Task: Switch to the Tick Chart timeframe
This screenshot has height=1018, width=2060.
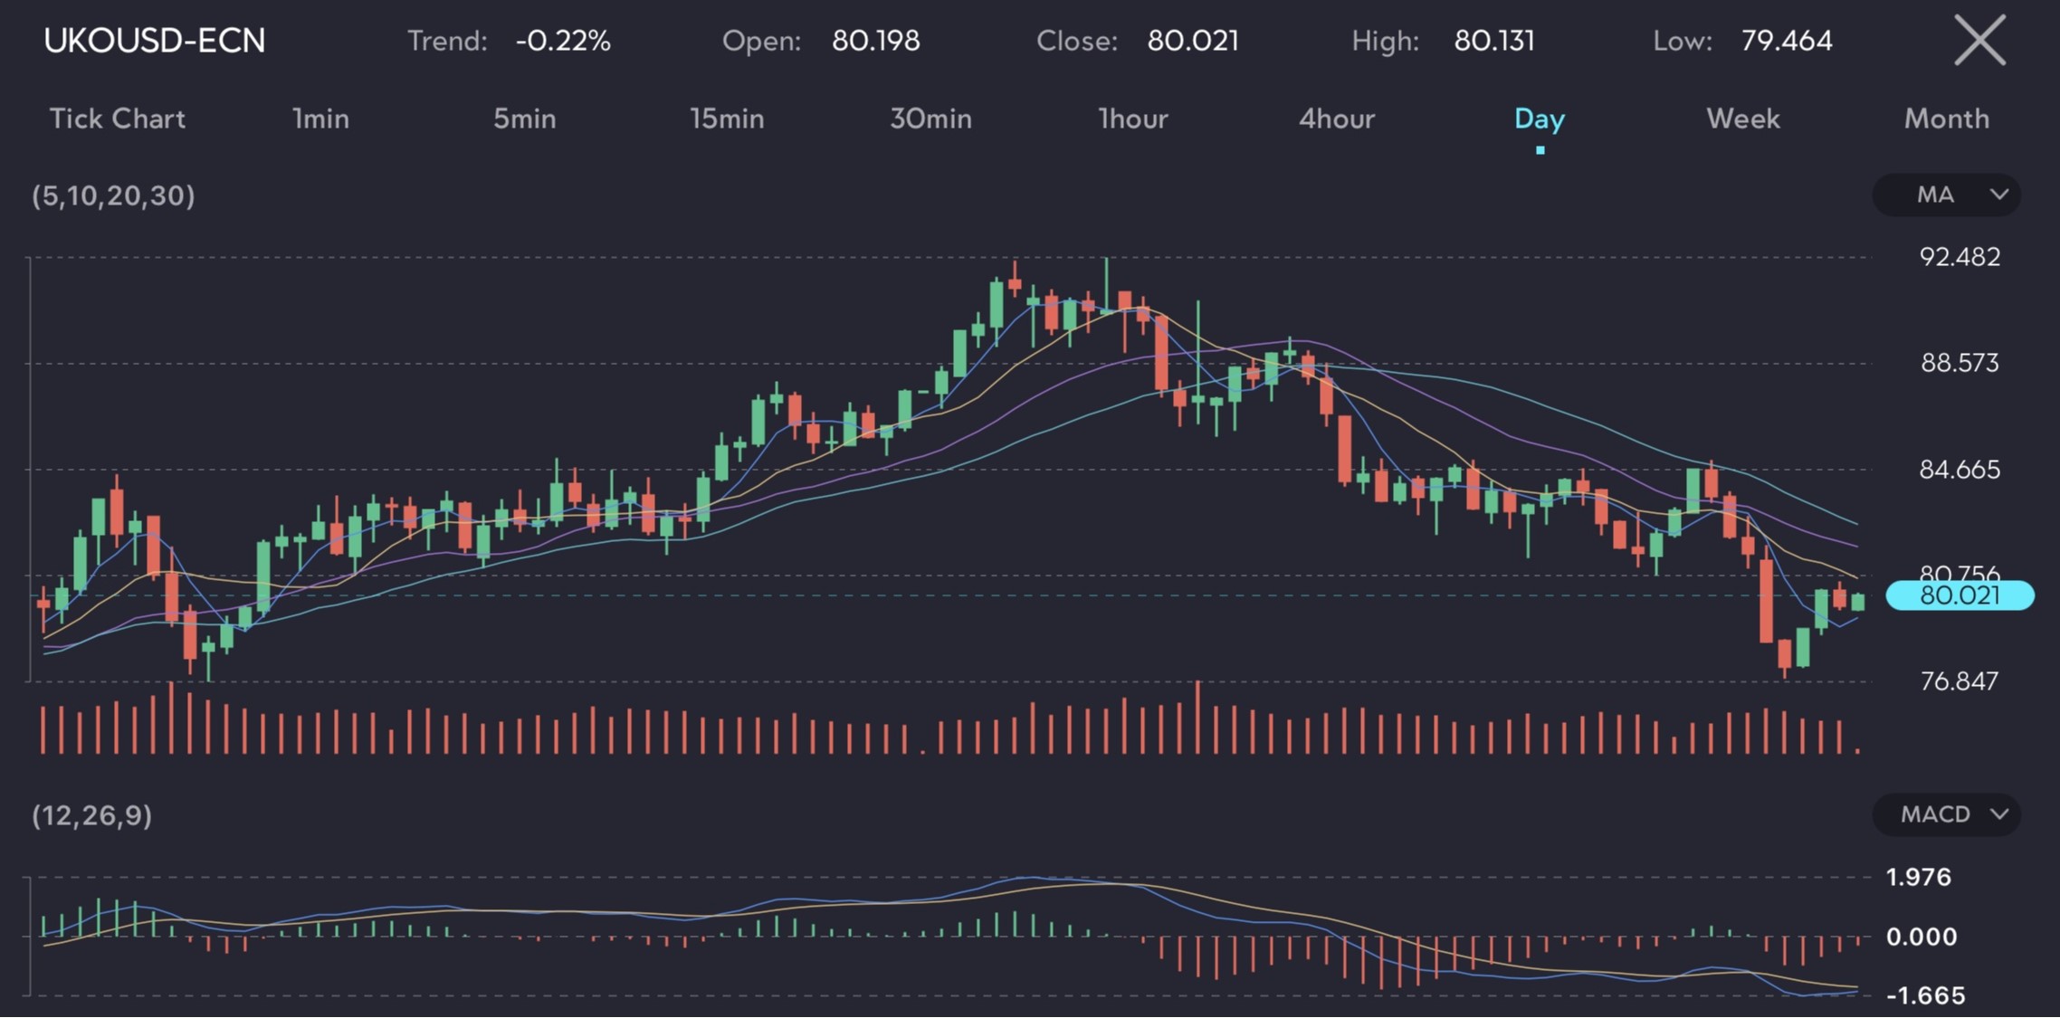Action: (117, 119)
